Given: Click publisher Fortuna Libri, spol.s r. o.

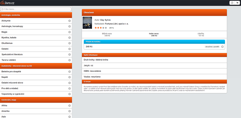Looking at the screenshot, I should tap(117, 24).
